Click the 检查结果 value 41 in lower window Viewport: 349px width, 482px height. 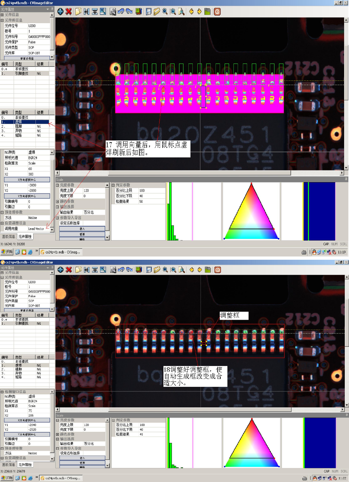click(152, 434)
